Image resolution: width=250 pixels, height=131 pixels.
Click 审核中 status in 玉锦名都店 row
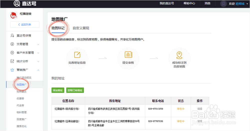(181, 121)
